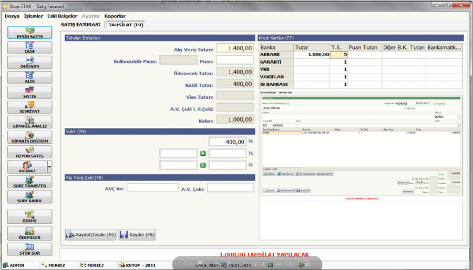Click the AVÇ No input field
Screen dimensions: 473x270
152,187
